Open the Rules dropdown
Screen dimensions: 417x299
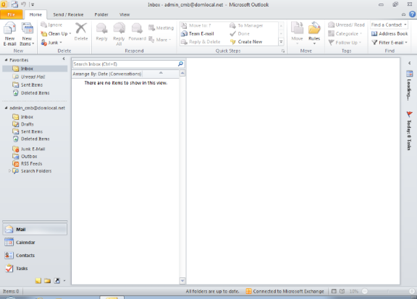314,34
